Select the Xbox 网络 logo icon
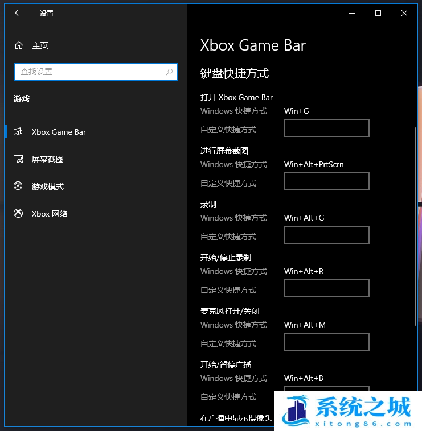Screen dimensions: 422x431 click(18, 213)
